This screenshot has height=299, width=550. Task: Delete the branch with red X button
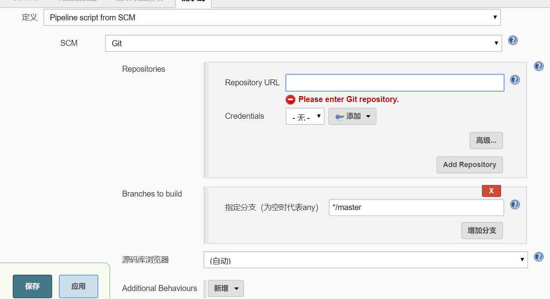click(x=491, y=191)
